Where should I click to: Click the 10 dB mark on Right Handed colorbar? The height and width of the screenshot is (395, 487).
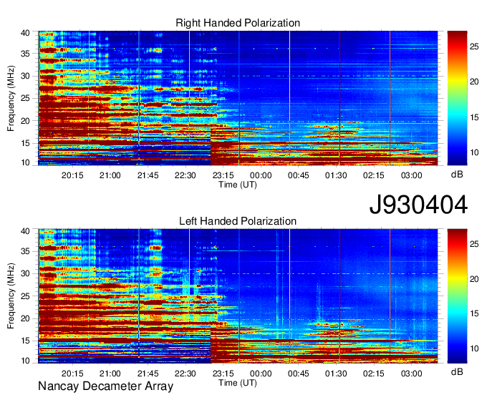tap(474, 152)
